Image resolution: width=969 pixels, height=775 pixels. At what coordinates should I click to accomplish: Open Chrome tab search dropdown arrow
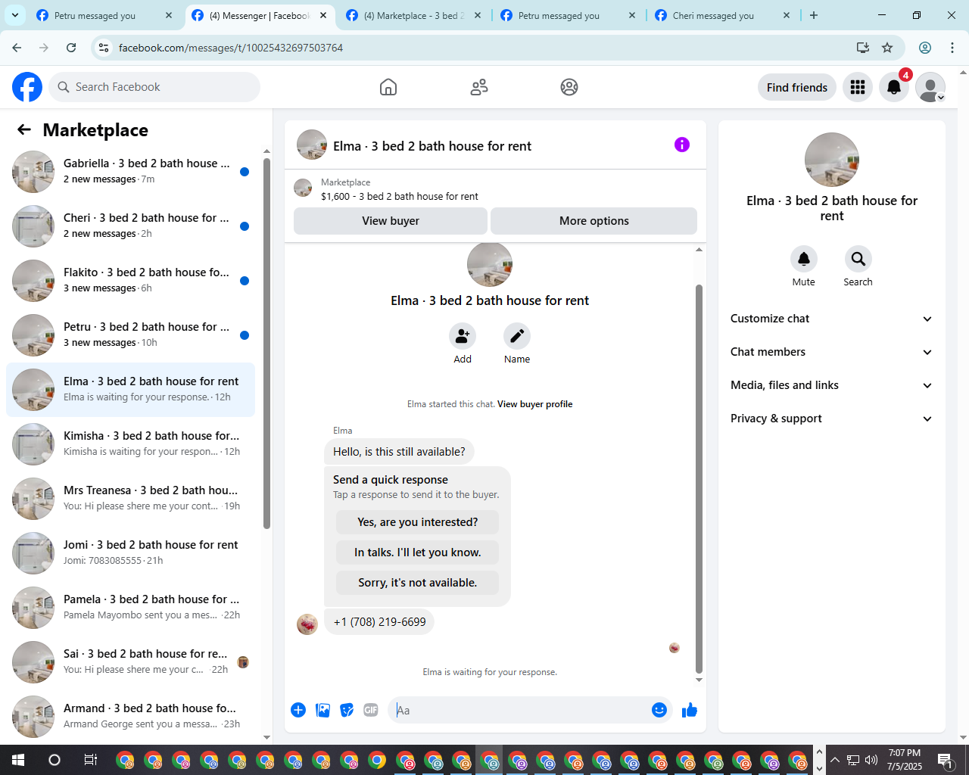pos(15,15)
